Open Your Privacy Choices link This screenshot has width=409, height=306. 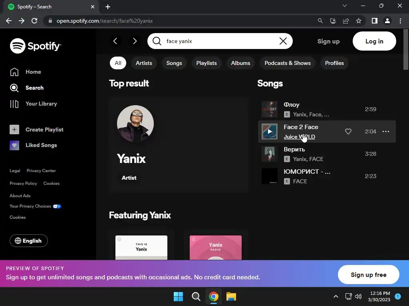pyautogui.click(x=35, y=206)
